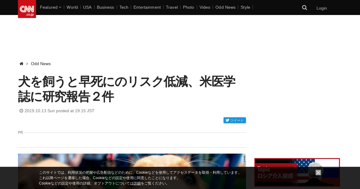This screenshot has height=189, width=360.
Task: Open the Photo section
Action: 188,7
